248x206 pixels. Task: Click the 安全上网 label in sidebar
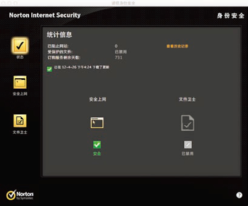[20, 94]
